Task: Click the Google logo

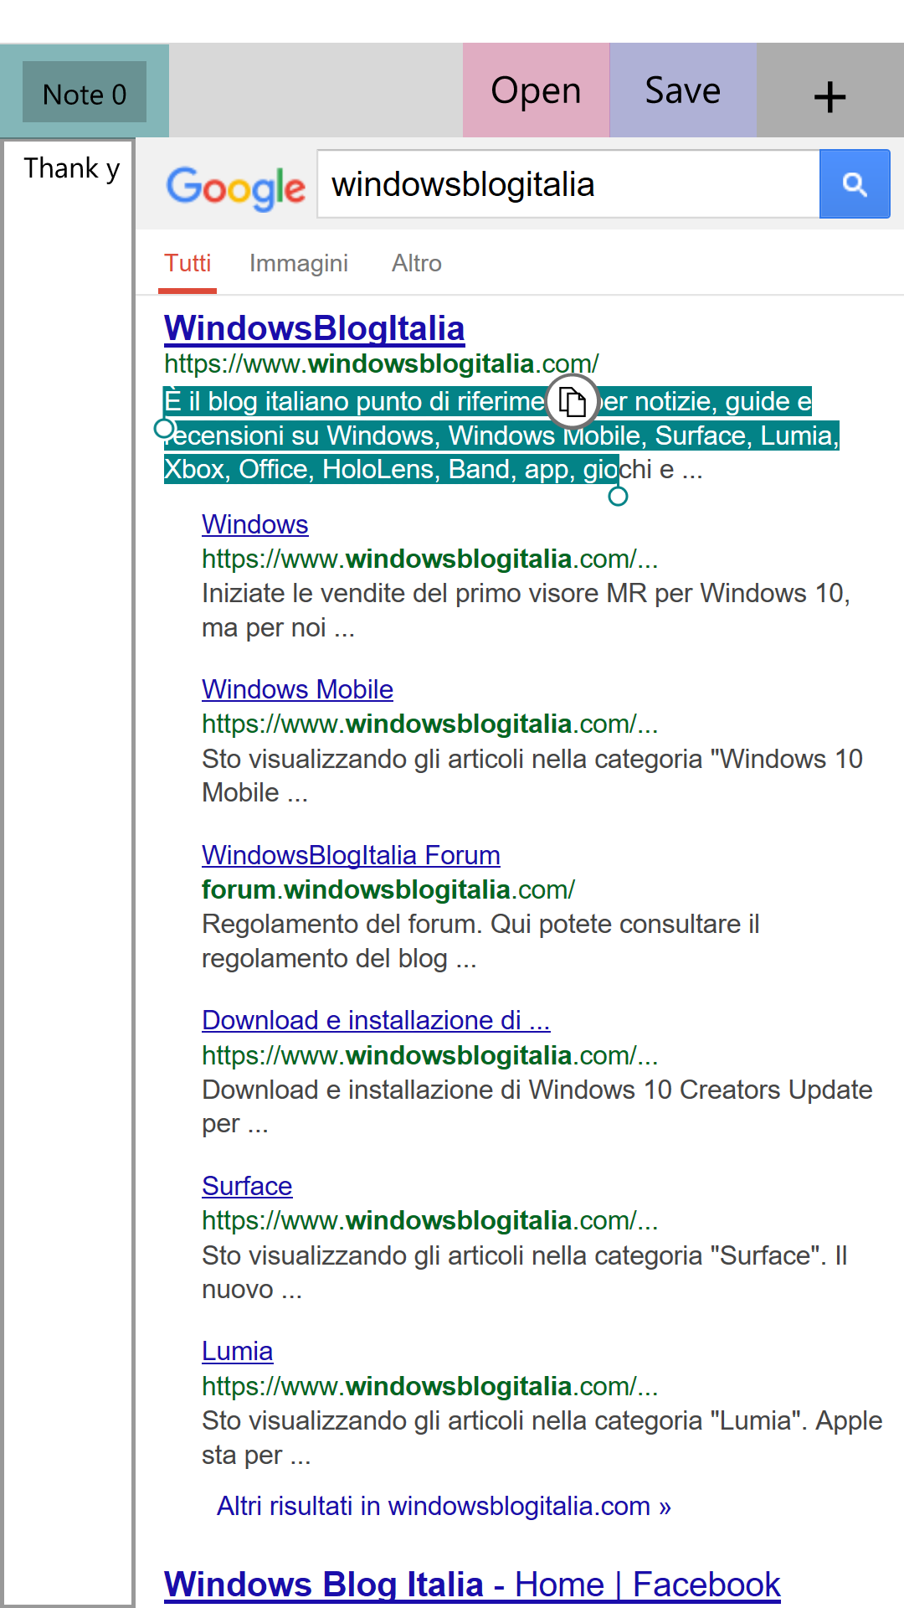Action: tap(235, 188)
